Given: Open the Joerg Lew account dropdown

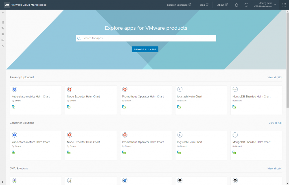Looking at the screenshot, I should point(267,5).
